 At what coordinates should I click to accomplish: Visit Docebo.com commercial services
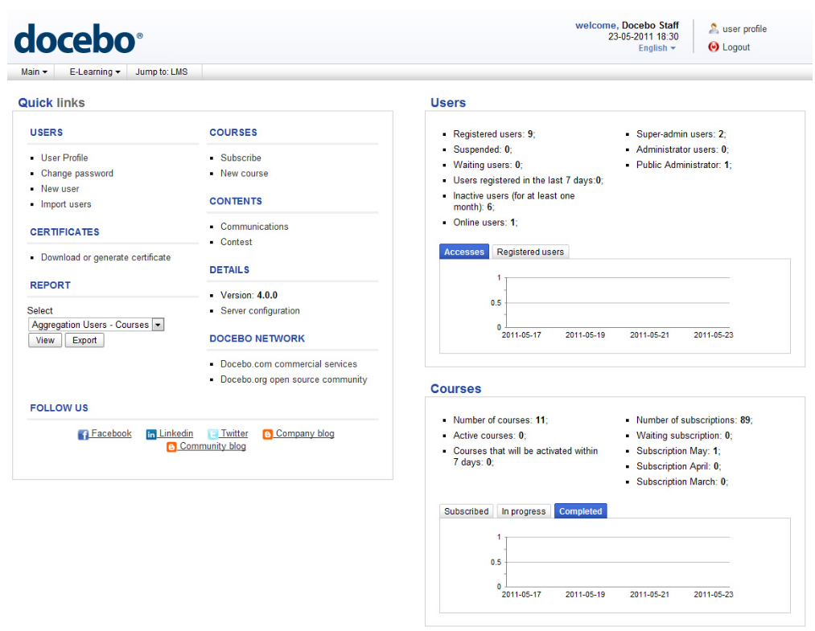click(289, 364)
